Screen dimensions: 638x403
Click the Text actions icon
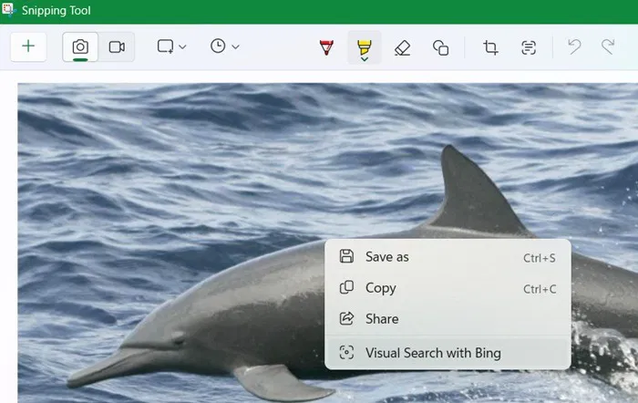click(529, 47)
